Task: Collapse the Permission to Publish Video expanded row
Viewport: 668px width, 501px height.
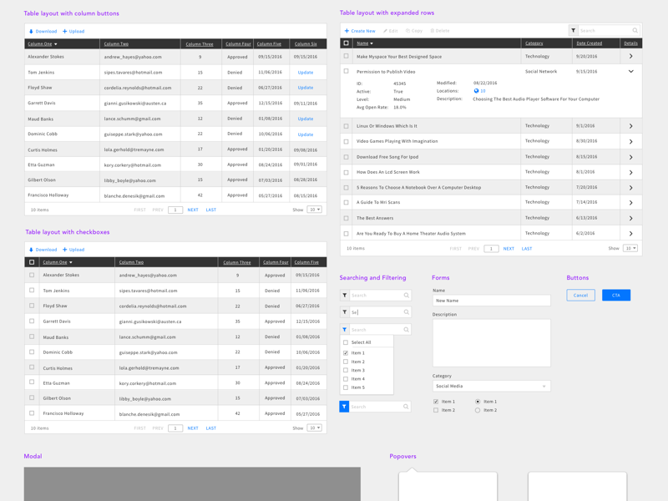Action: 632,72
